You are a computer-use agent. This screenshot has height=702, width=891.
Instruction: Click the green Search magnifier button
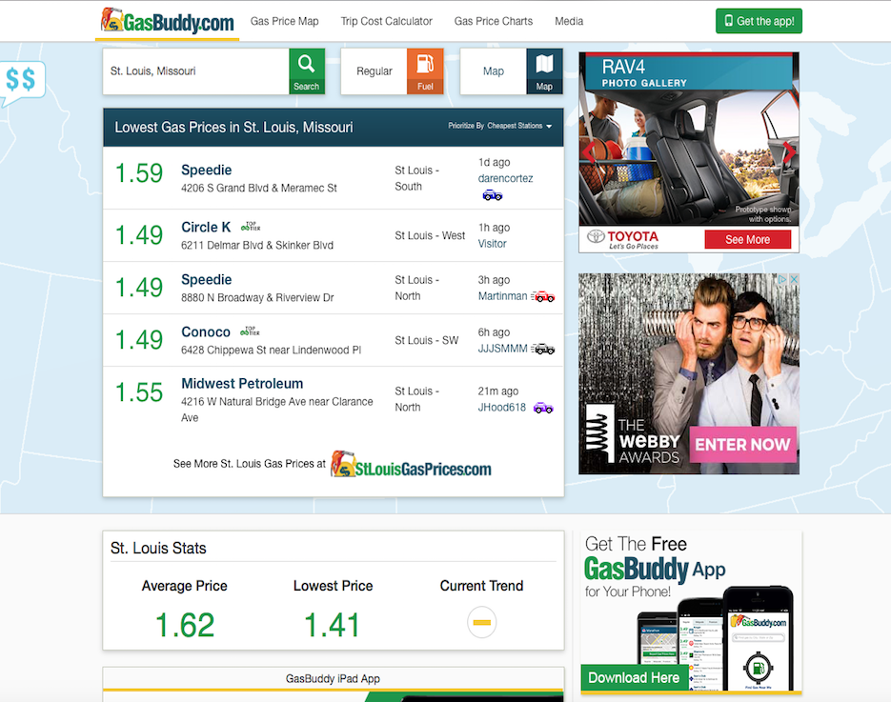pos(306,71)
